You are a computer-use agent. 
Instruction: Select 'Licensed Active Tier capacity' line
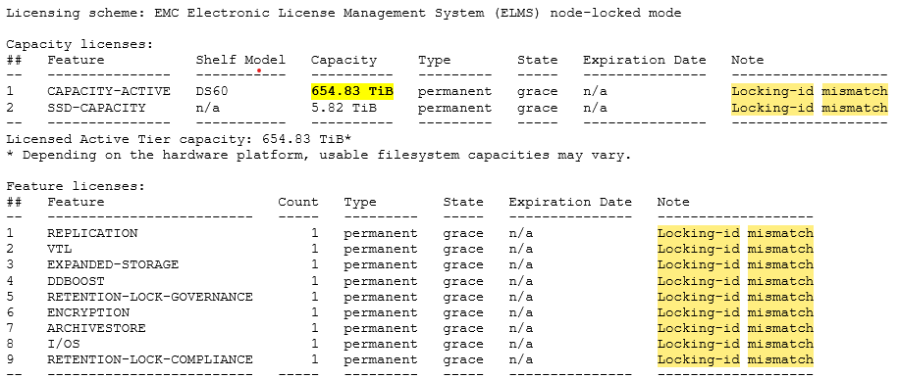click(179, 139)
